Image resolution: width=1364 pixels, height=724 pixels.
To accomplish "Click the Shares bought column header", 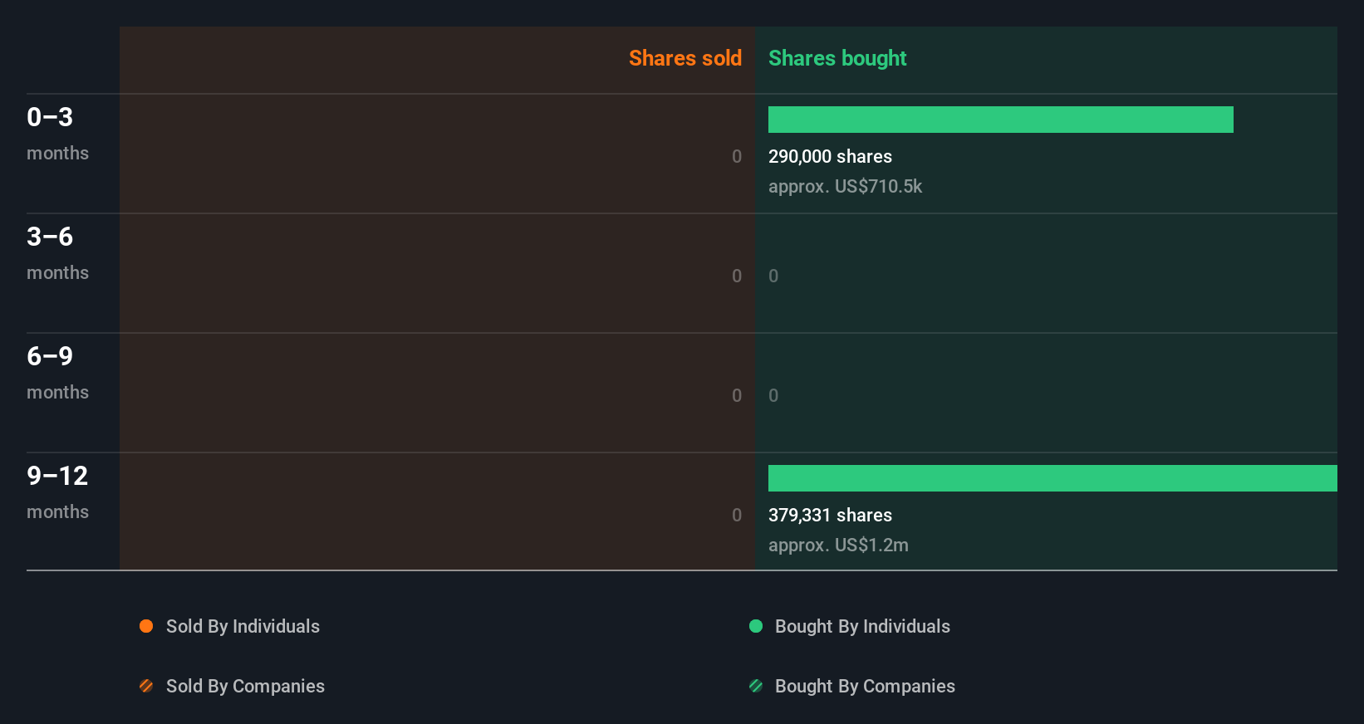I will 837,58.
